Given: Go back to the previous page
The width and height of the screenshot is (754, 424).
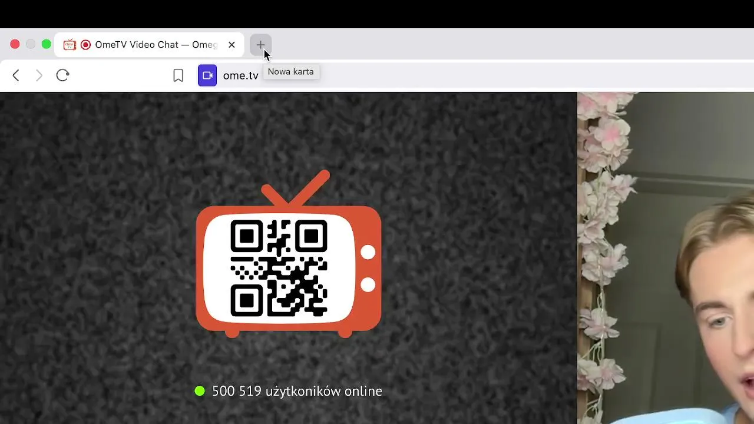Looking at the screenshot, I should (16, 75).
